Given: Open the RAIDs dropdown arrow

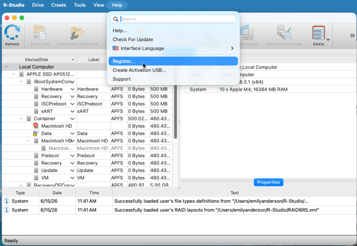Looking at the screenshot, I should point(328,40).
